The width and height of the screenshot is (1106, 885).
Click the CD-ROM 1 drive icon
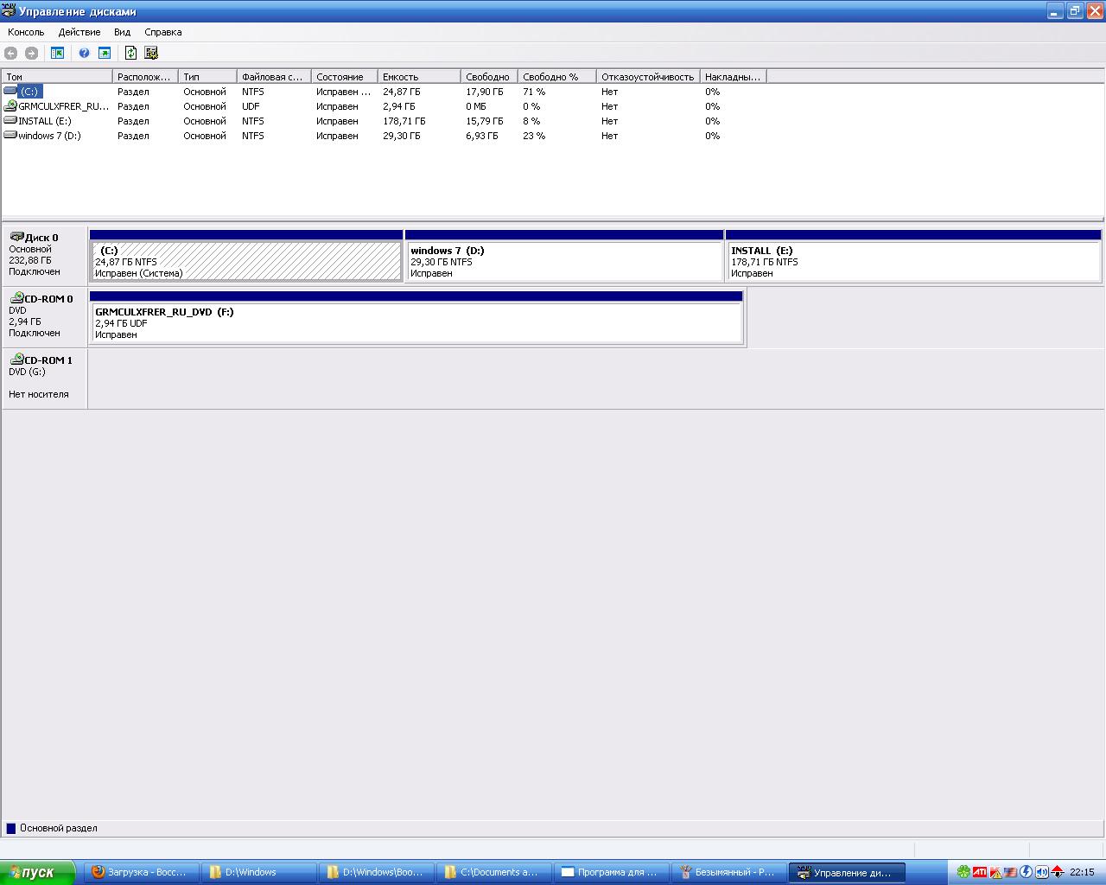tap(16, 360)
